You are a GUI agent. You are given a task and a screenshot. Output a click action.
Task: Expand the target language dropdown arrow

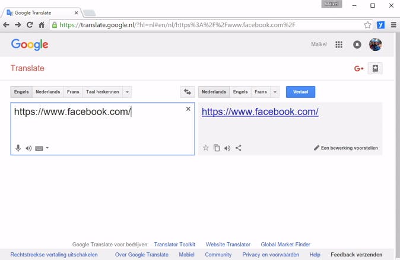point(275,92)
